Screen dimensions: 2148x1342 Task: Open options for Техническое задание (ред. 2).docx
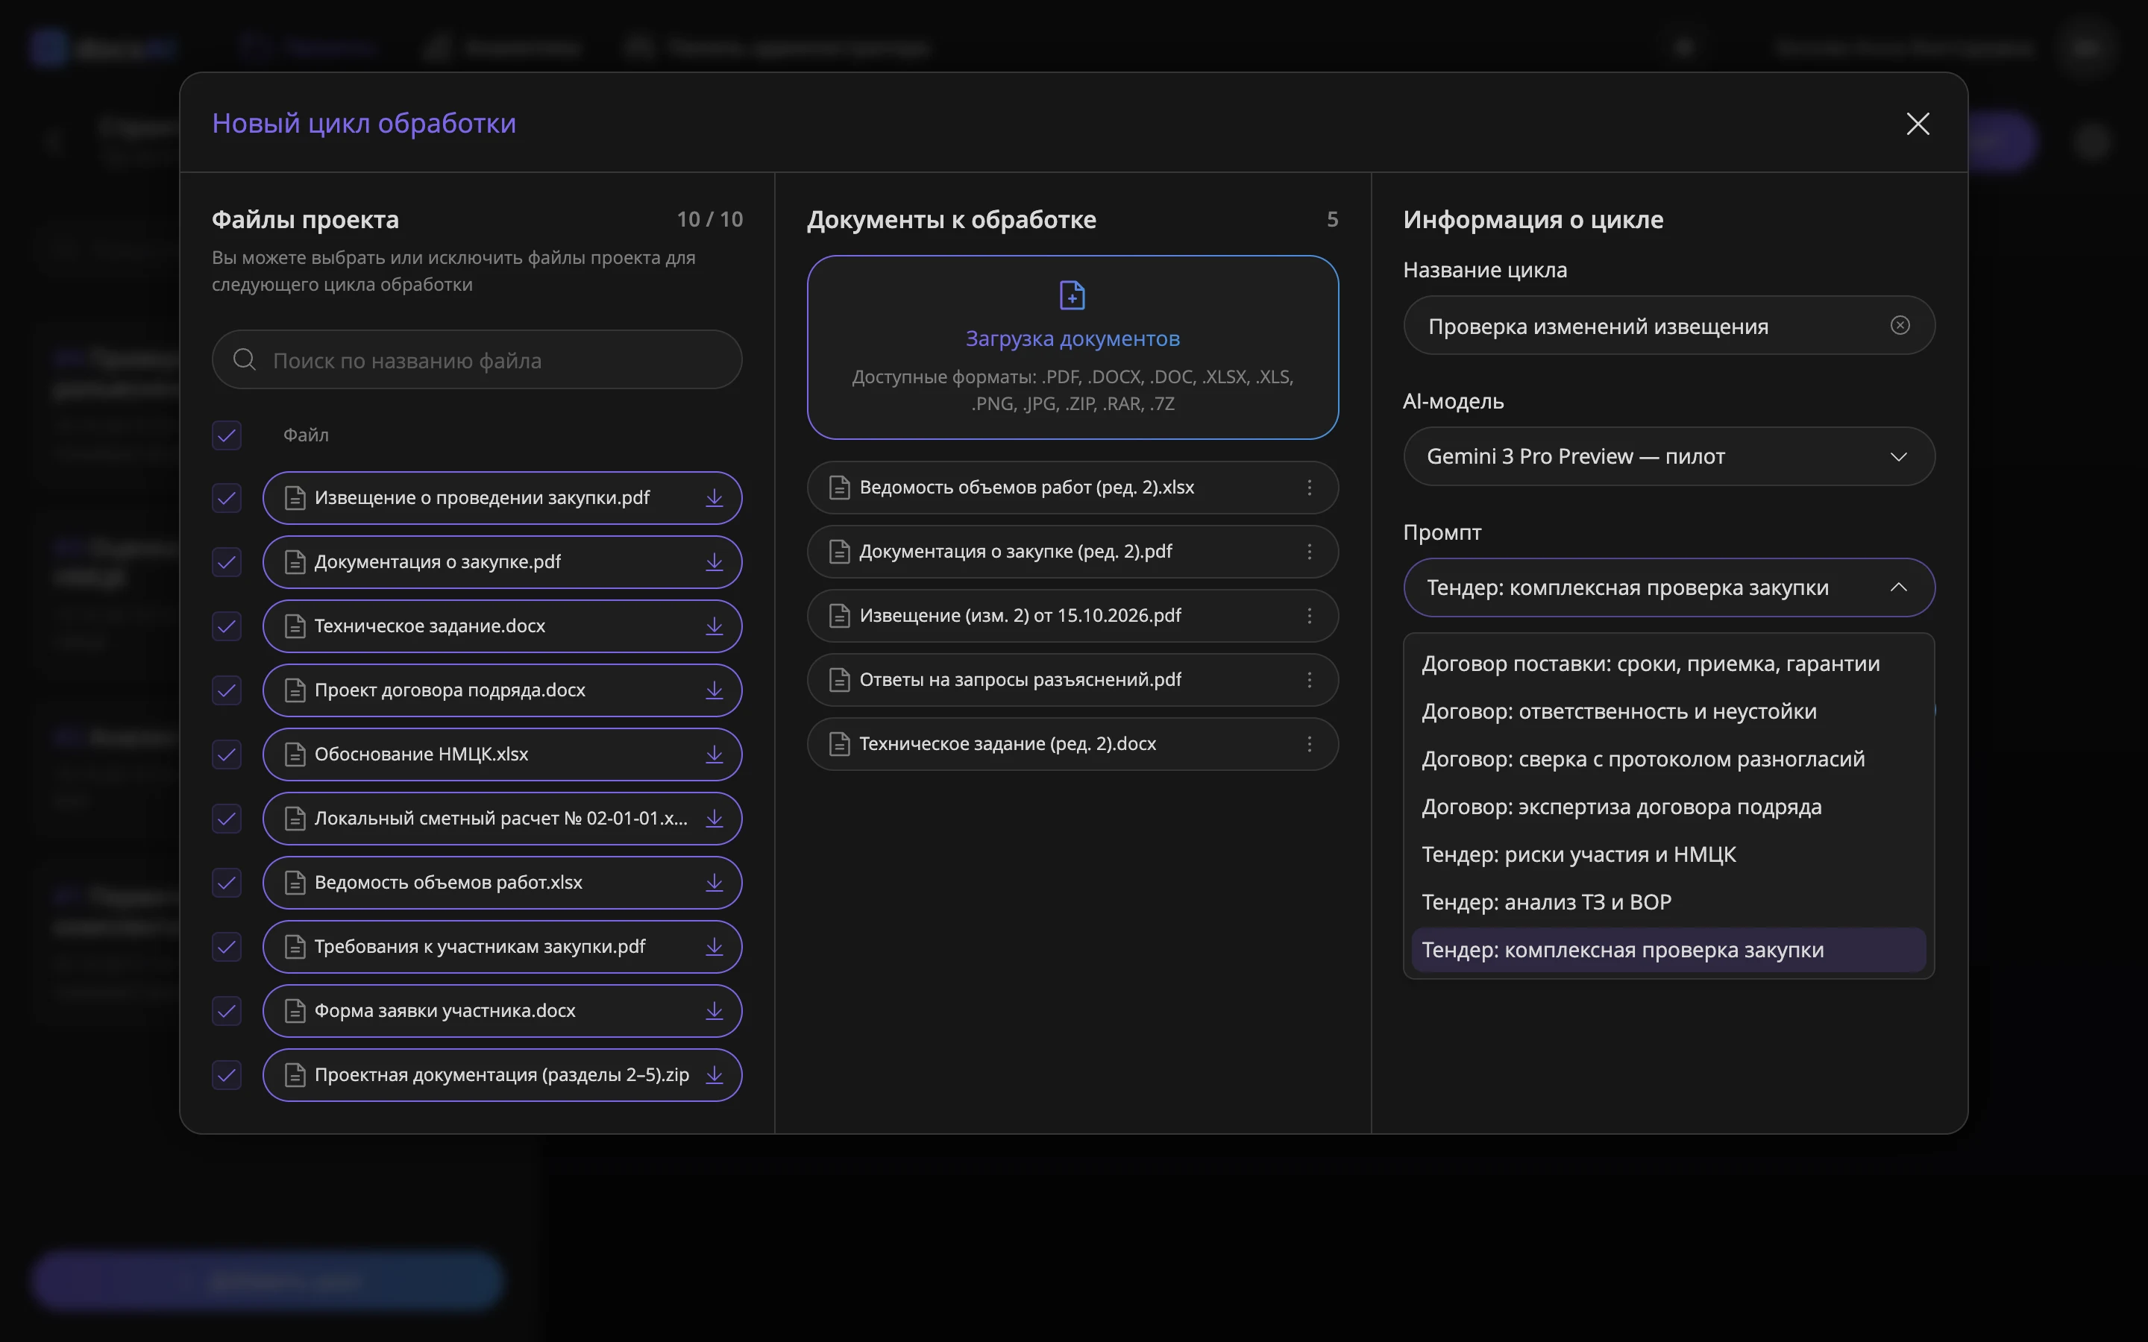1309,744
